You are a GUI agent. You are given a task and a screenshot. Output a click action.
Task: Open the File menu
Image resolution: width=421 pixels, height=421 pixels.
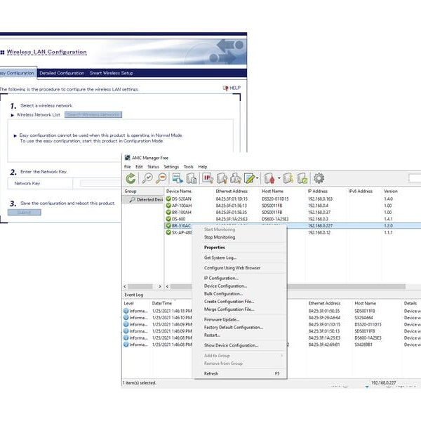coord(127,167)
